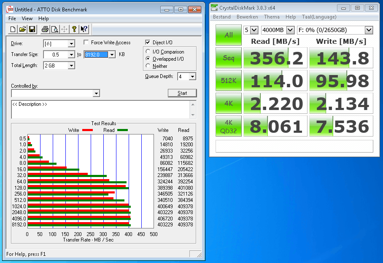Click the yellow question mark About icon

coord(74,29)
